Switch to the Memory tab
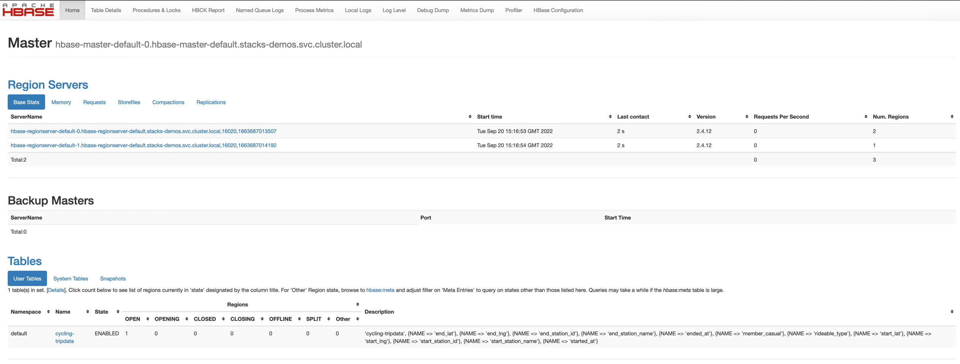 pos(61,102)
